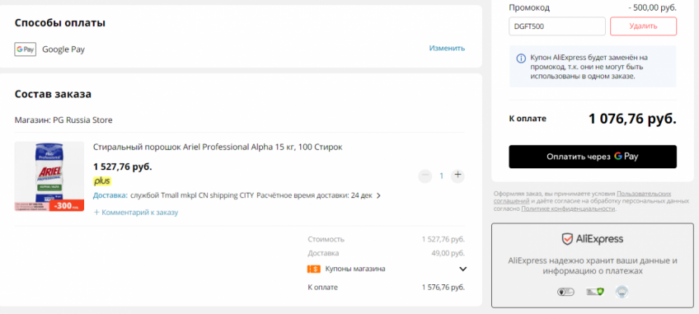Viewport: 699px width, 314px height.
Task: Click the green shield security badge
Action: [x=595, y=292]
